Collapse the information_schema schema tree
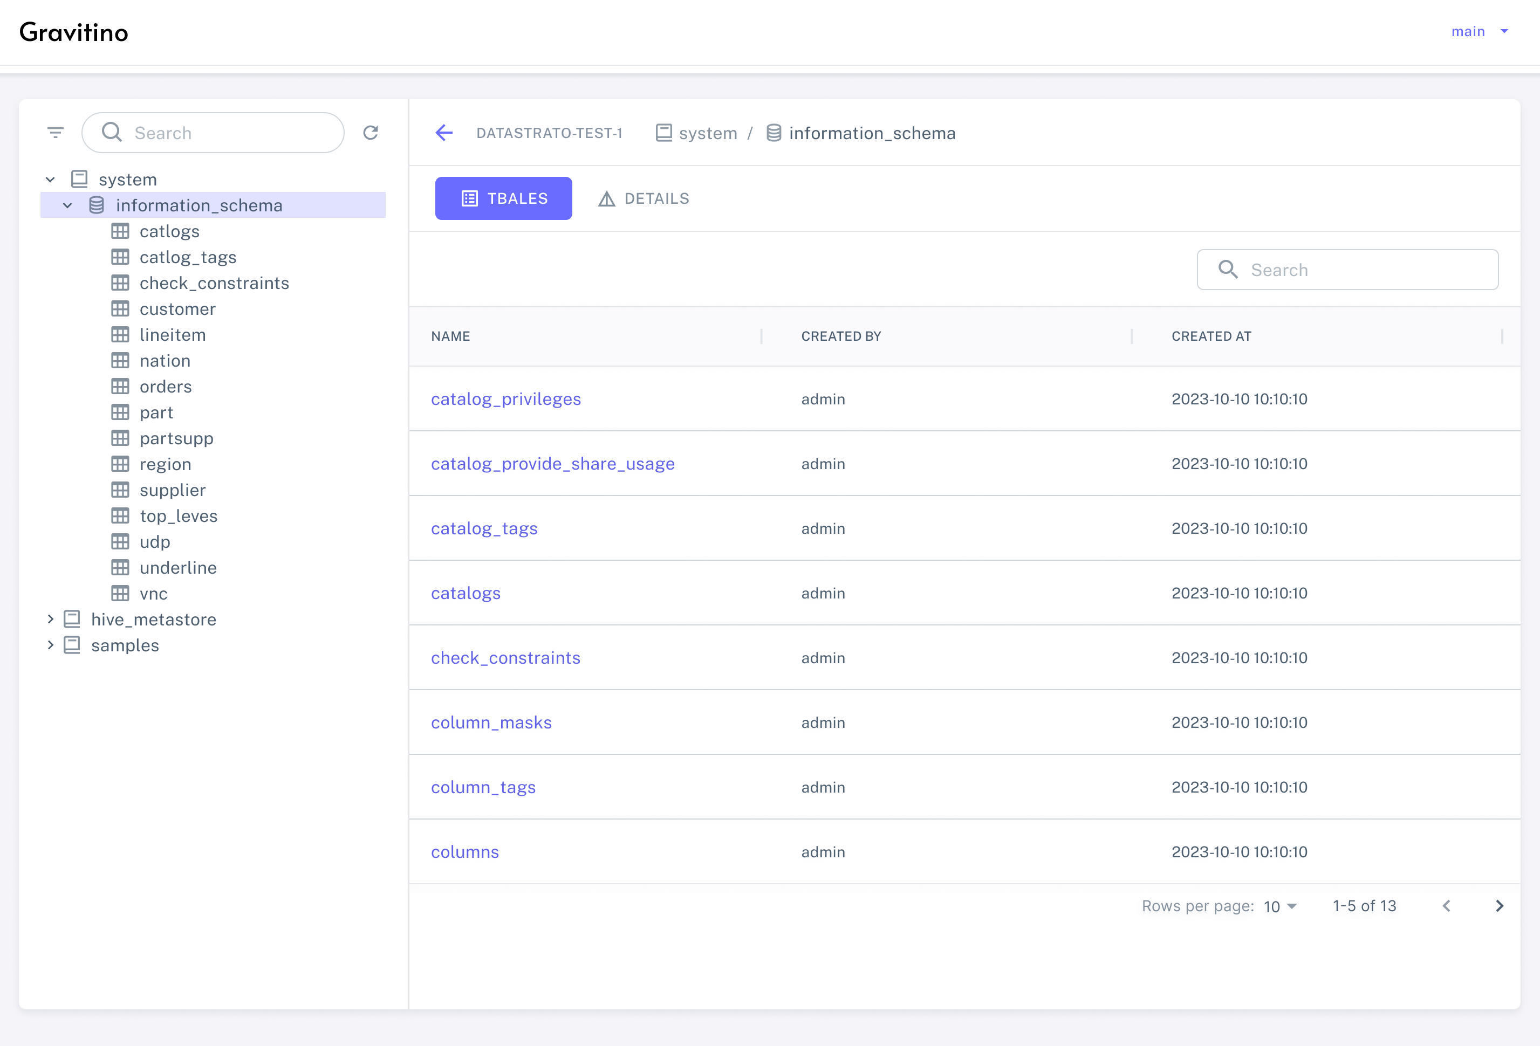 (66, 204)
